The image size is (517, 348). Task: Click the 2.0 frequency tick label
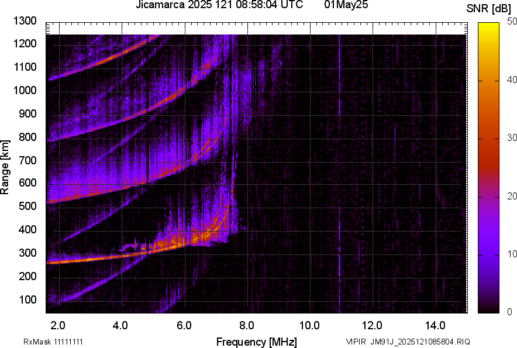58,326
